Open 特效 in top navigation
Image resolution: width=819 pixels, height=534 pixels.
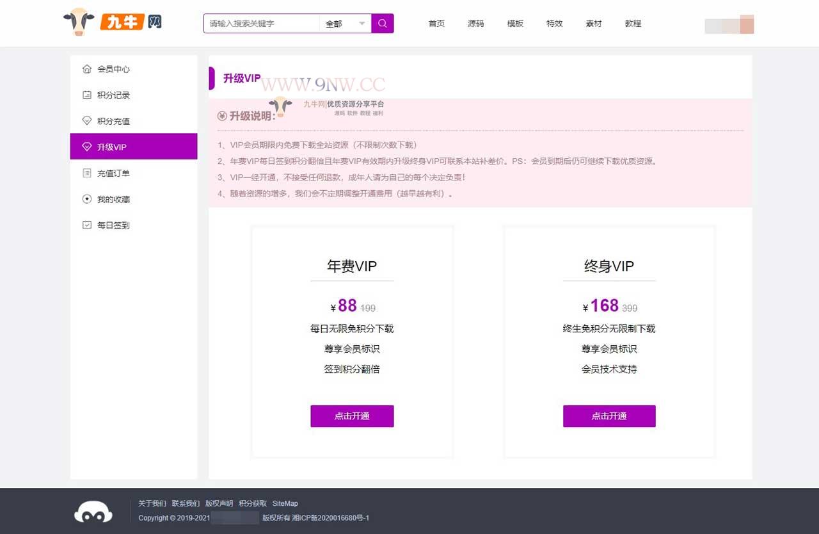pyautogui.click(x=554, y=24)
